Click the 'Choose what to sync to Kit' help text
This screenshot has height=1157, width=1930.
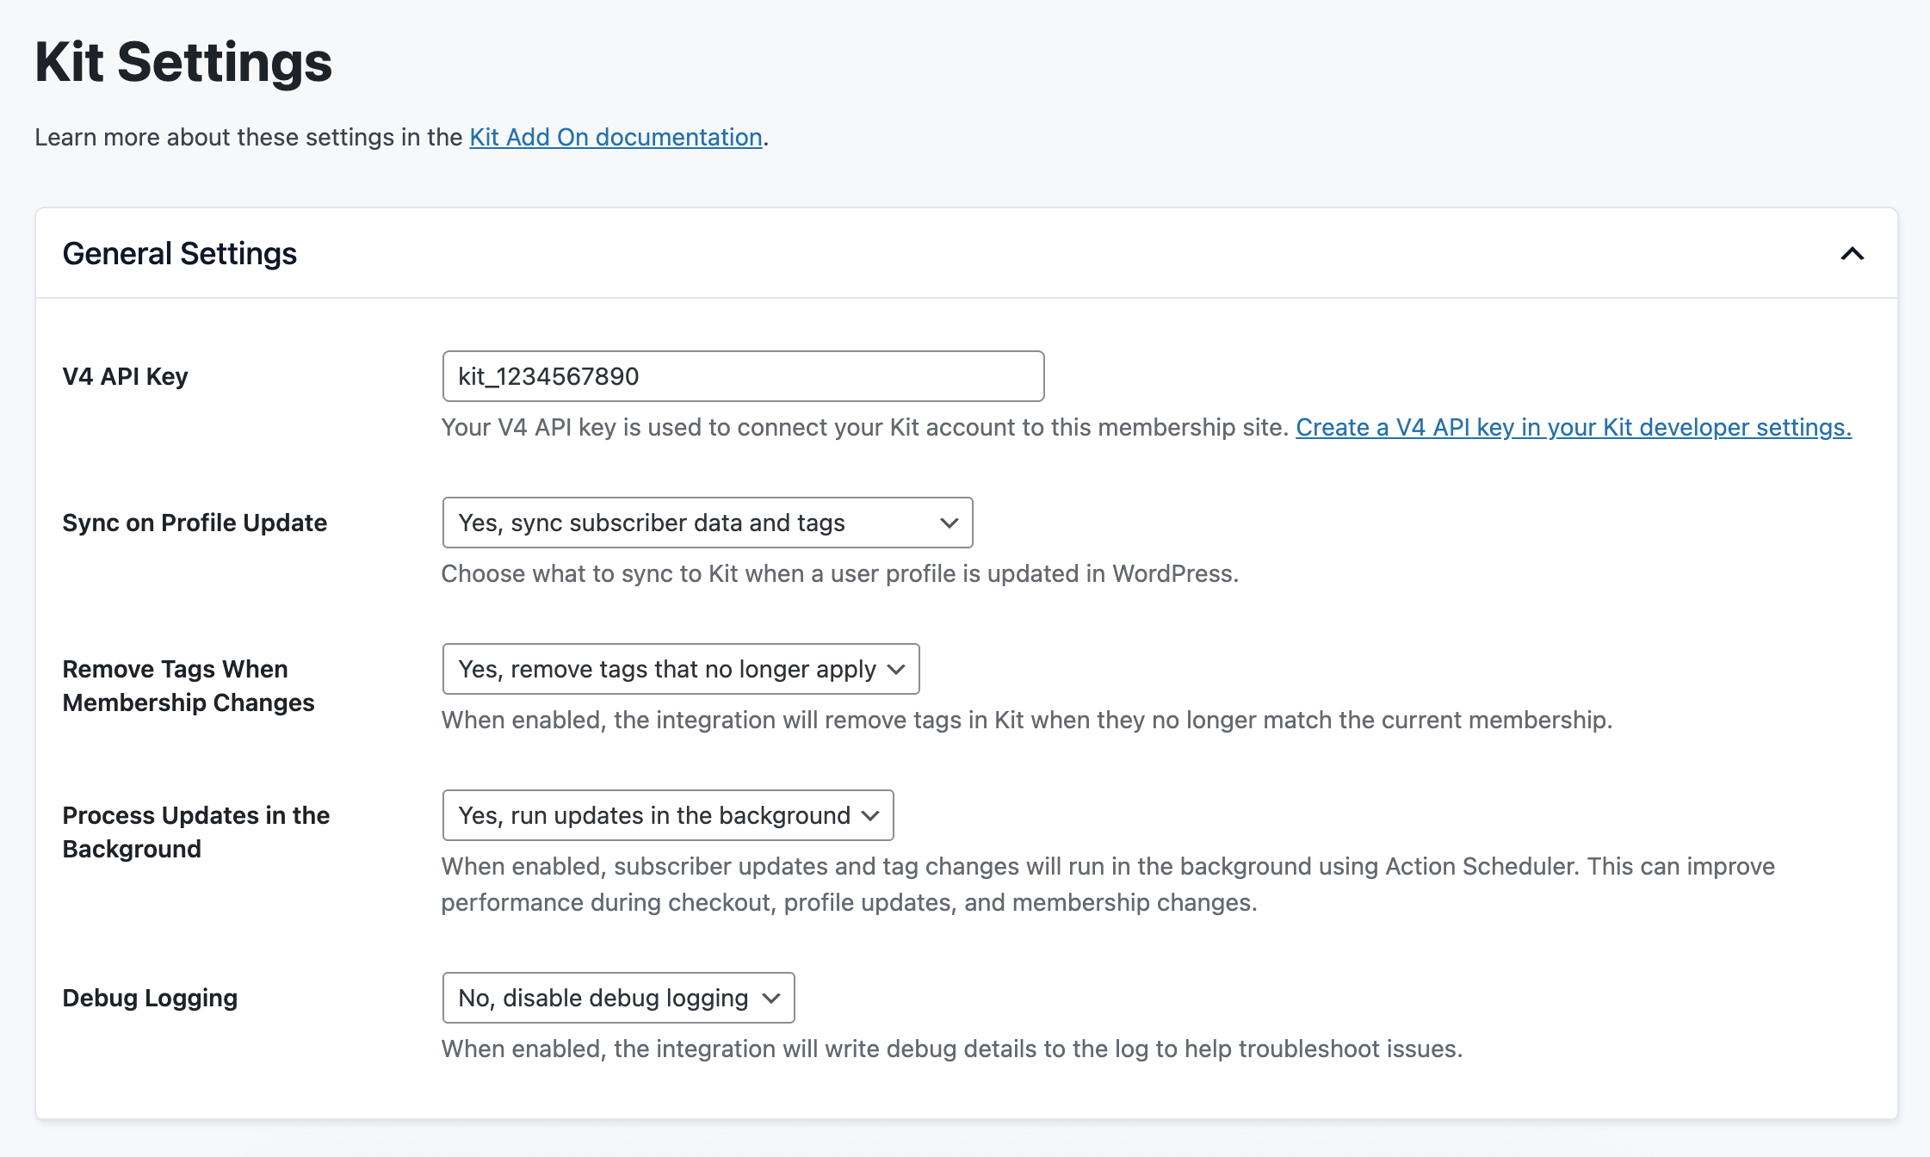coord(839,573)
